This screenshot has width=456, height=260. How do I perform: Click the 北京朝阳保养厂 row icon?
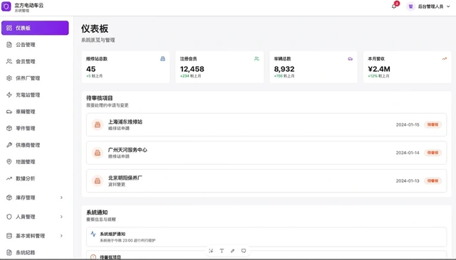98,181
